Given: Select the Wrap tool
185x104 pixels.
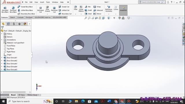Looking at the screenshot, I should coord(97,7).
